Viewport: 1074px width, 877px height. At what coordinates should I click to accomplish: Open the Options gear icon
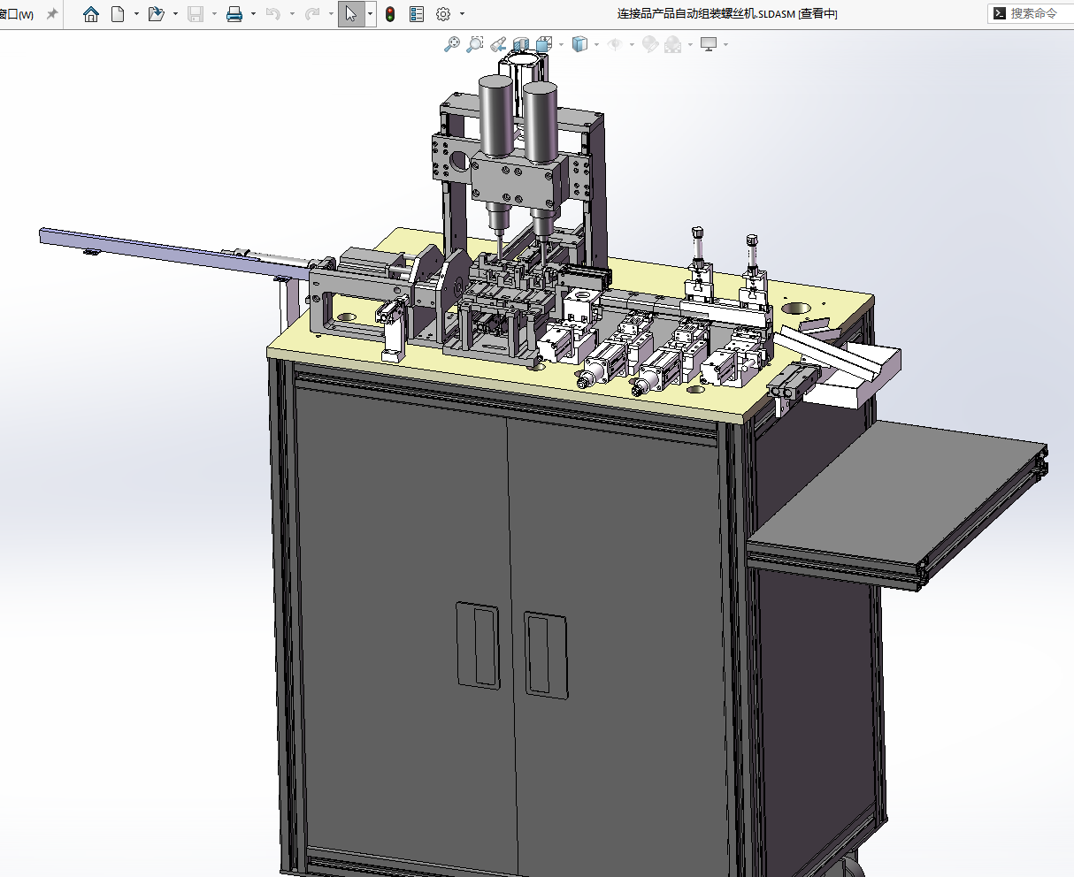(x=443, y=14)
